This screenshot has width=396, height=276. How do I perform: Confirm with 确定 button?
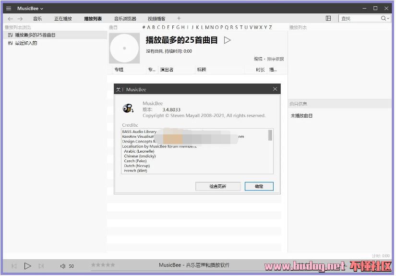point(259,186)
